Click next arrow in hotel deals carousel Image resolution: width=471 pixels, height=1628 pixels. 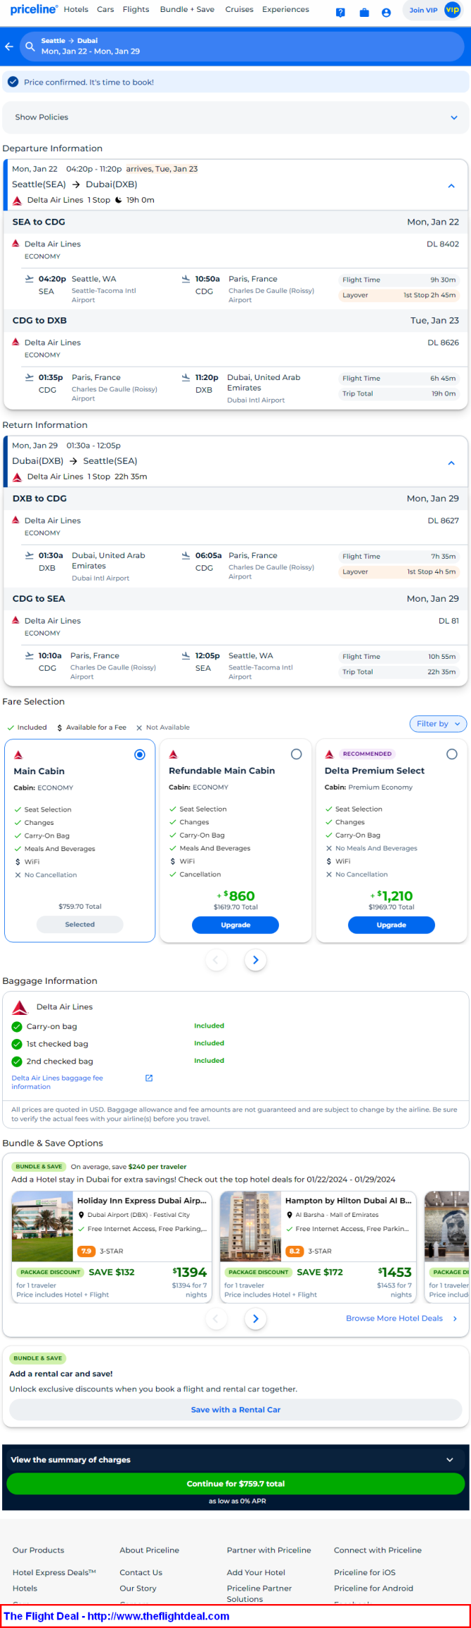click(255, 1318)
